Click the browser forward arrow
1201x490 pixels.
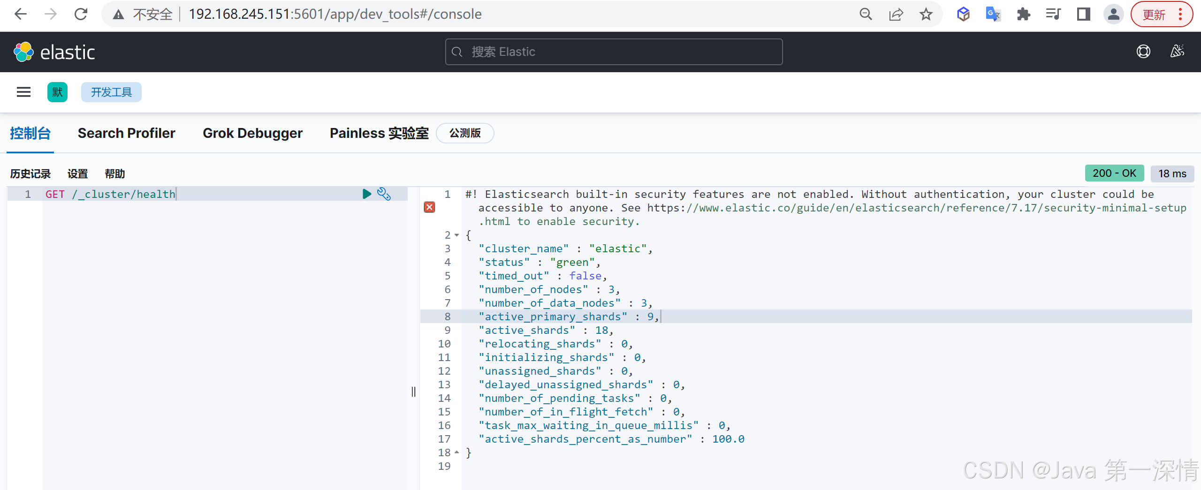point(51,14)
